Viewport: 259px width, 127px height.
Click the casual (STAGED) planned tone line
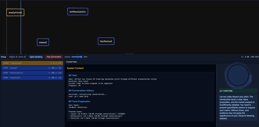pos(97,114)
